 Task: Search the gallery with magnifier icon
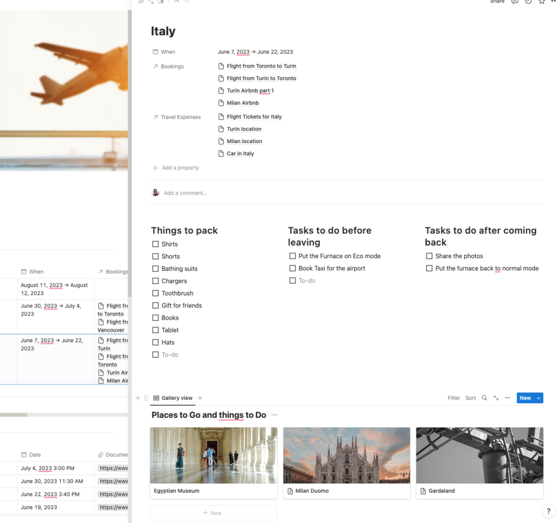pos(485,398)
